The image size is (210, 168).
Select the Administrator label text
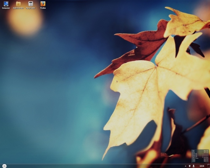(18, 8)
